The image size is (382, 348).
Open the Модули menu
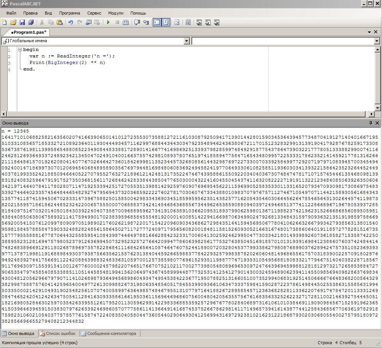click(116, 13)
